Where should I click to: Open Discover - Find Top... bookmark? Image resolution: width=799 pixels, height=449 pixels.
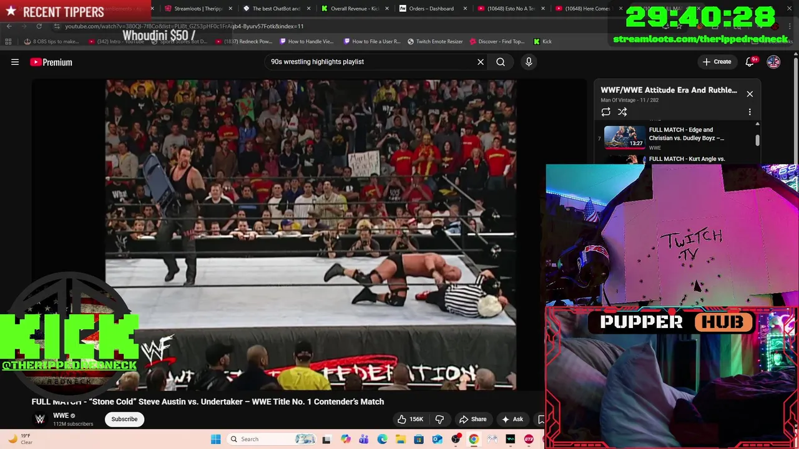496,42
